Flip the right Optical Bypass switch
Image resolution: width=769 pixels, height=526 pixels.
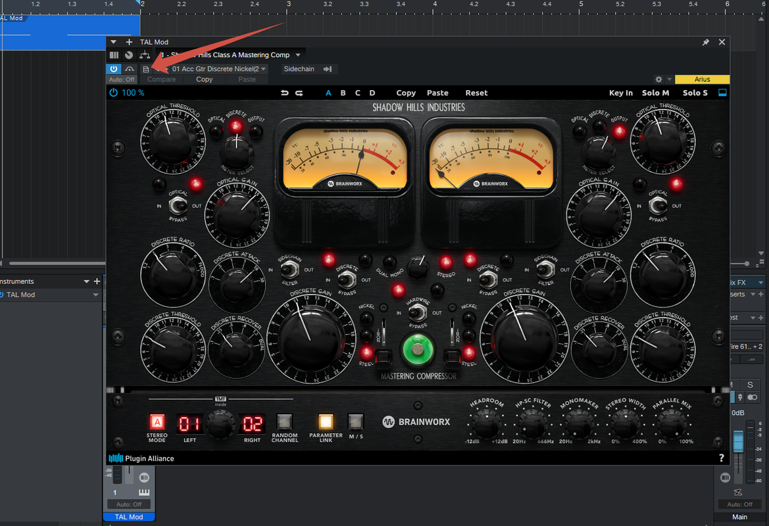(x=657, y=205)
